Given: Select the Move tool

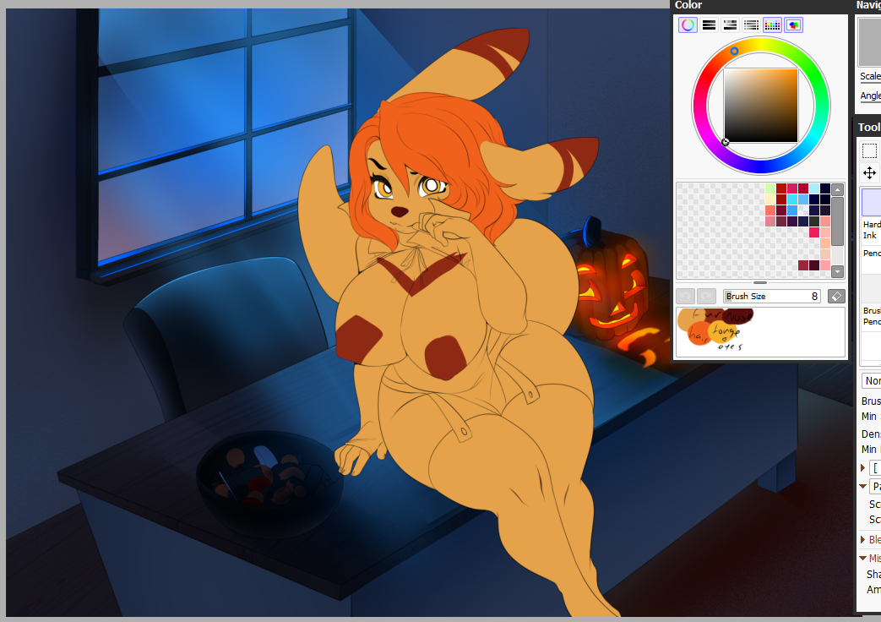Looking at the screenshot, I should (x=869, y=172).
